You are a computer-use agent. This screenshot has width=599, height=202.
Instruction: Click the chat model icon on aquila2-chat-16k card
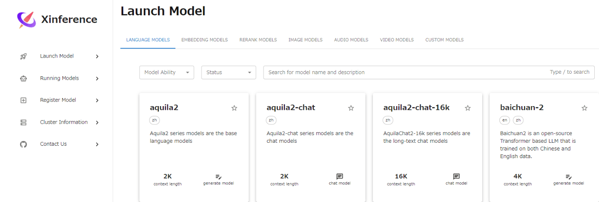tap(457, 176)
